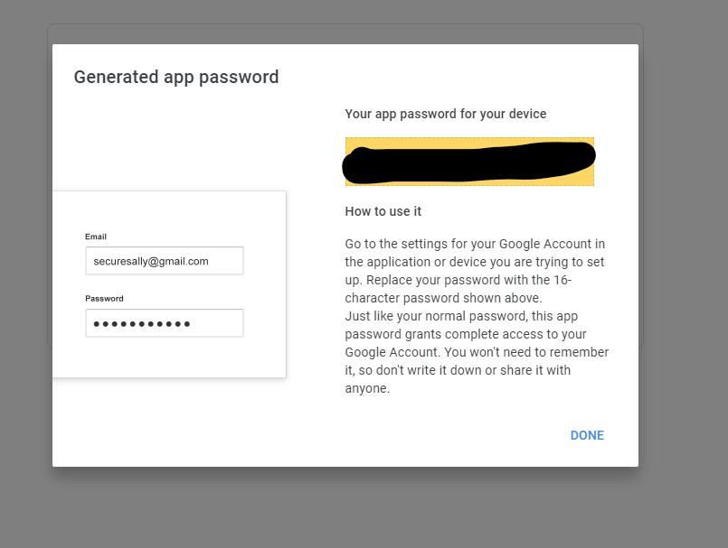Click the Email field label
The image size is (728, 548).
pyautogui.click(x=96, y=237)
